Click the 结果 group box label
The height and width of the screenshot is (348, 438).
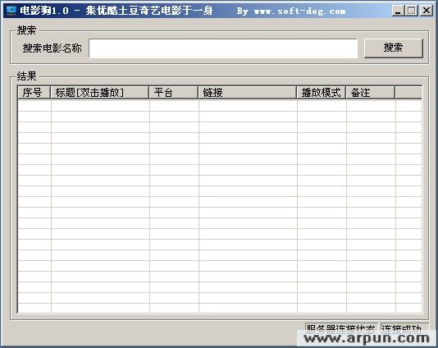(26, 76)
